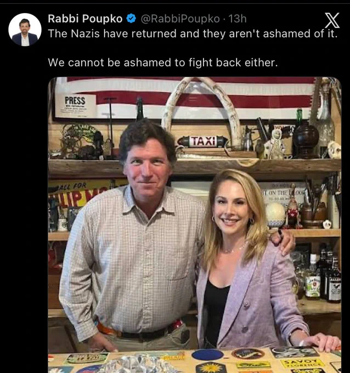
Task: Click the PRESS placard in the photo
Action: tap(75, 105)
